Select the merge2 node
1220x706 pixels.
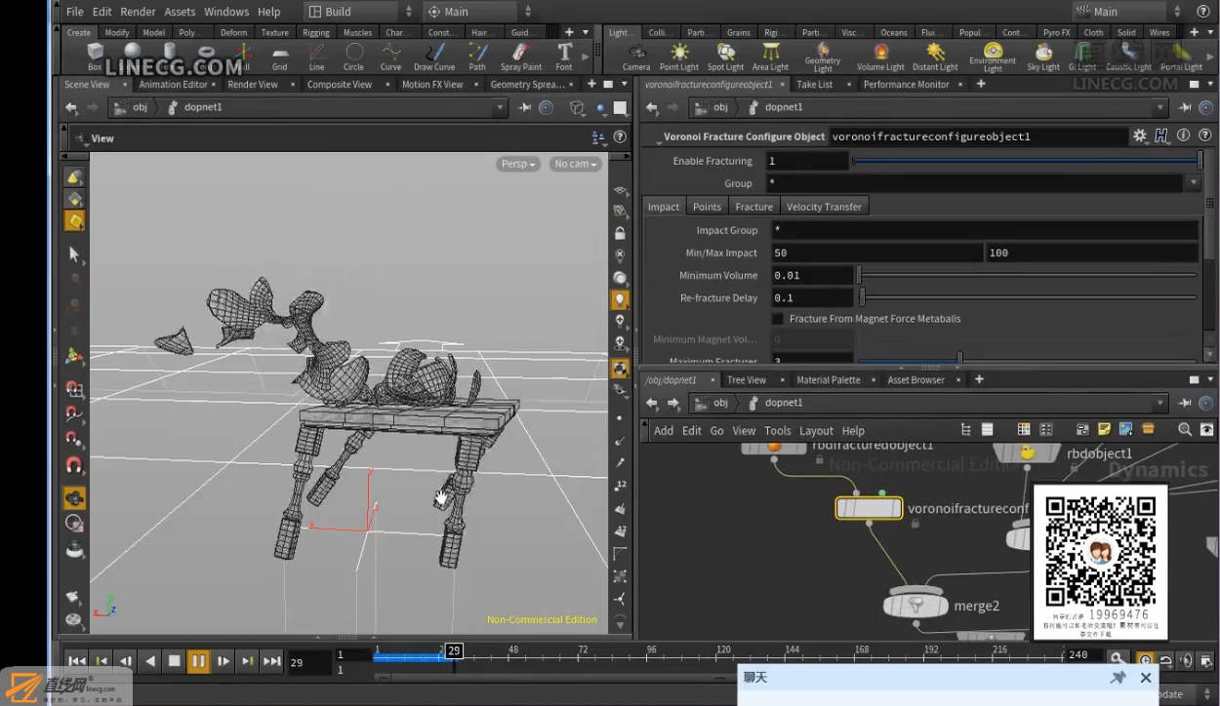coord(915,605)
